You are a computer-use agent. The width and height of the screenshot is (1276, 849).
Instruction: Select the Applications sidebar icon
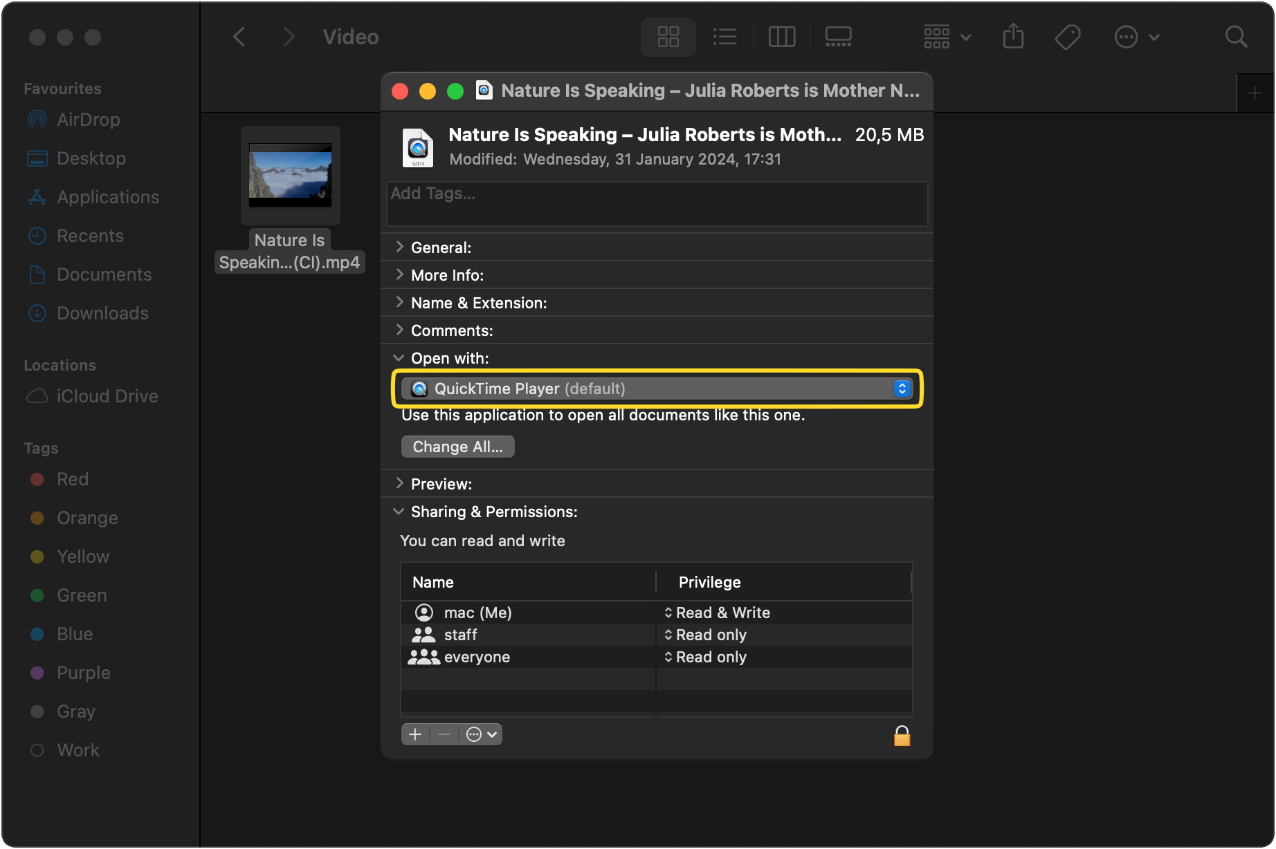107,197
